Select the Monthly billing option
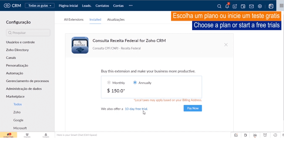This screenshot has height=146, width=284. pos(109,83)
